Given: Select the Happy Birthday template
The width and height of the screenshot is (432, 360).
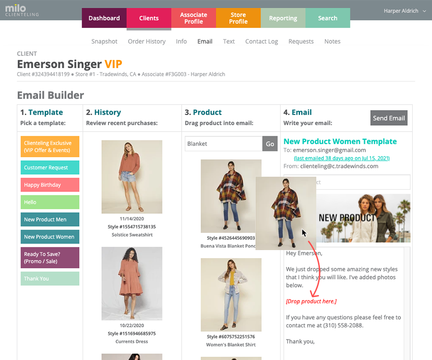Looking at the screenshot, I should point(50,185).
